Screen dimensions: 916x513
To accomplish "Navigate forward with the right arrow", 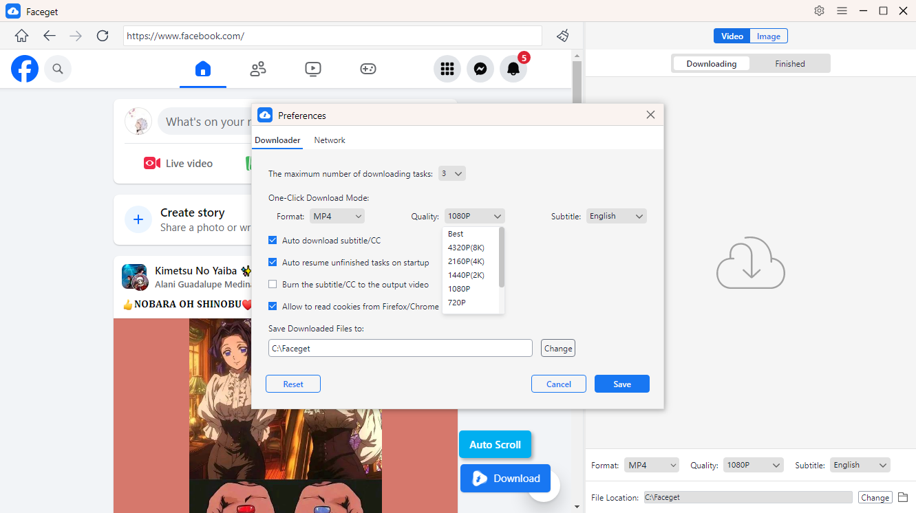I will click(x=76, y=36).
